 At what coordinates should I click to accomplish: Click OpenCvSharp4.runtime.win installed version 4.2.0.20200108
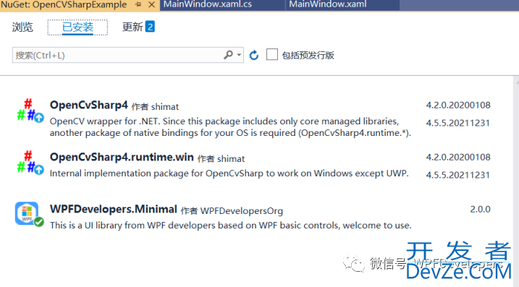tap(458, 157)
